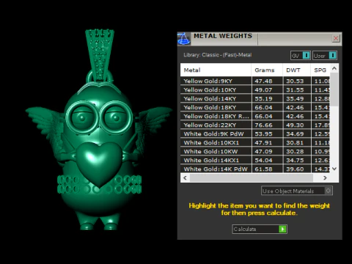Click the vertical scrollbar thumb
The image size is (352, 264).
coord(334,89)
